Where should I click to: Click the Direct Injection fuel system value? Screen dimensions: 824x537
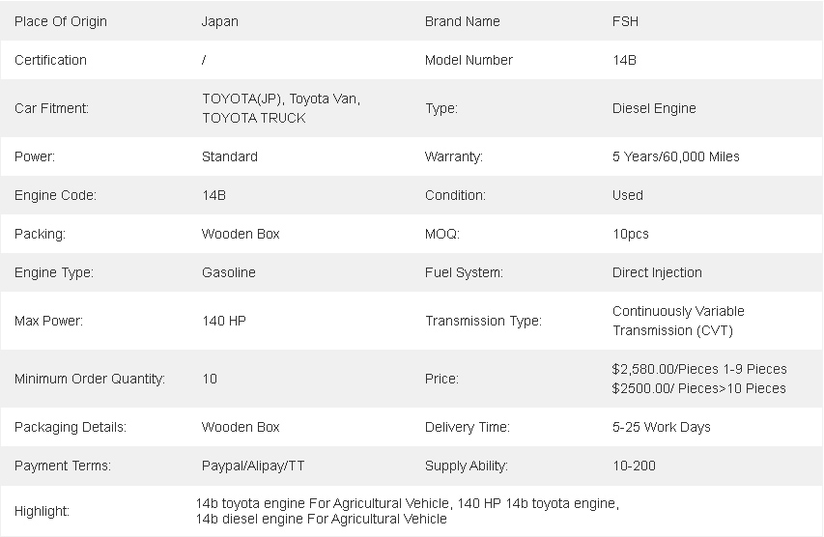(657, 272)
